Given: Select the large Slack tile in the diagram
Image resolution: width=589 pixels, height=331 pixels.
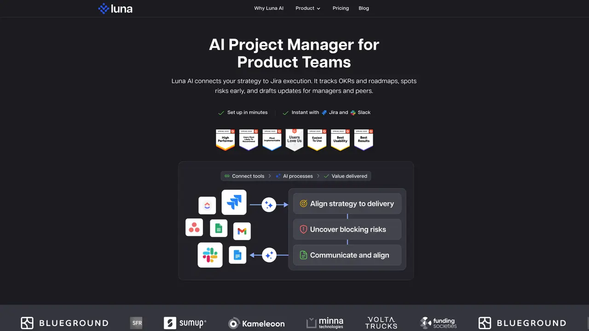Looking at the screenshot, I should (210, 255).
